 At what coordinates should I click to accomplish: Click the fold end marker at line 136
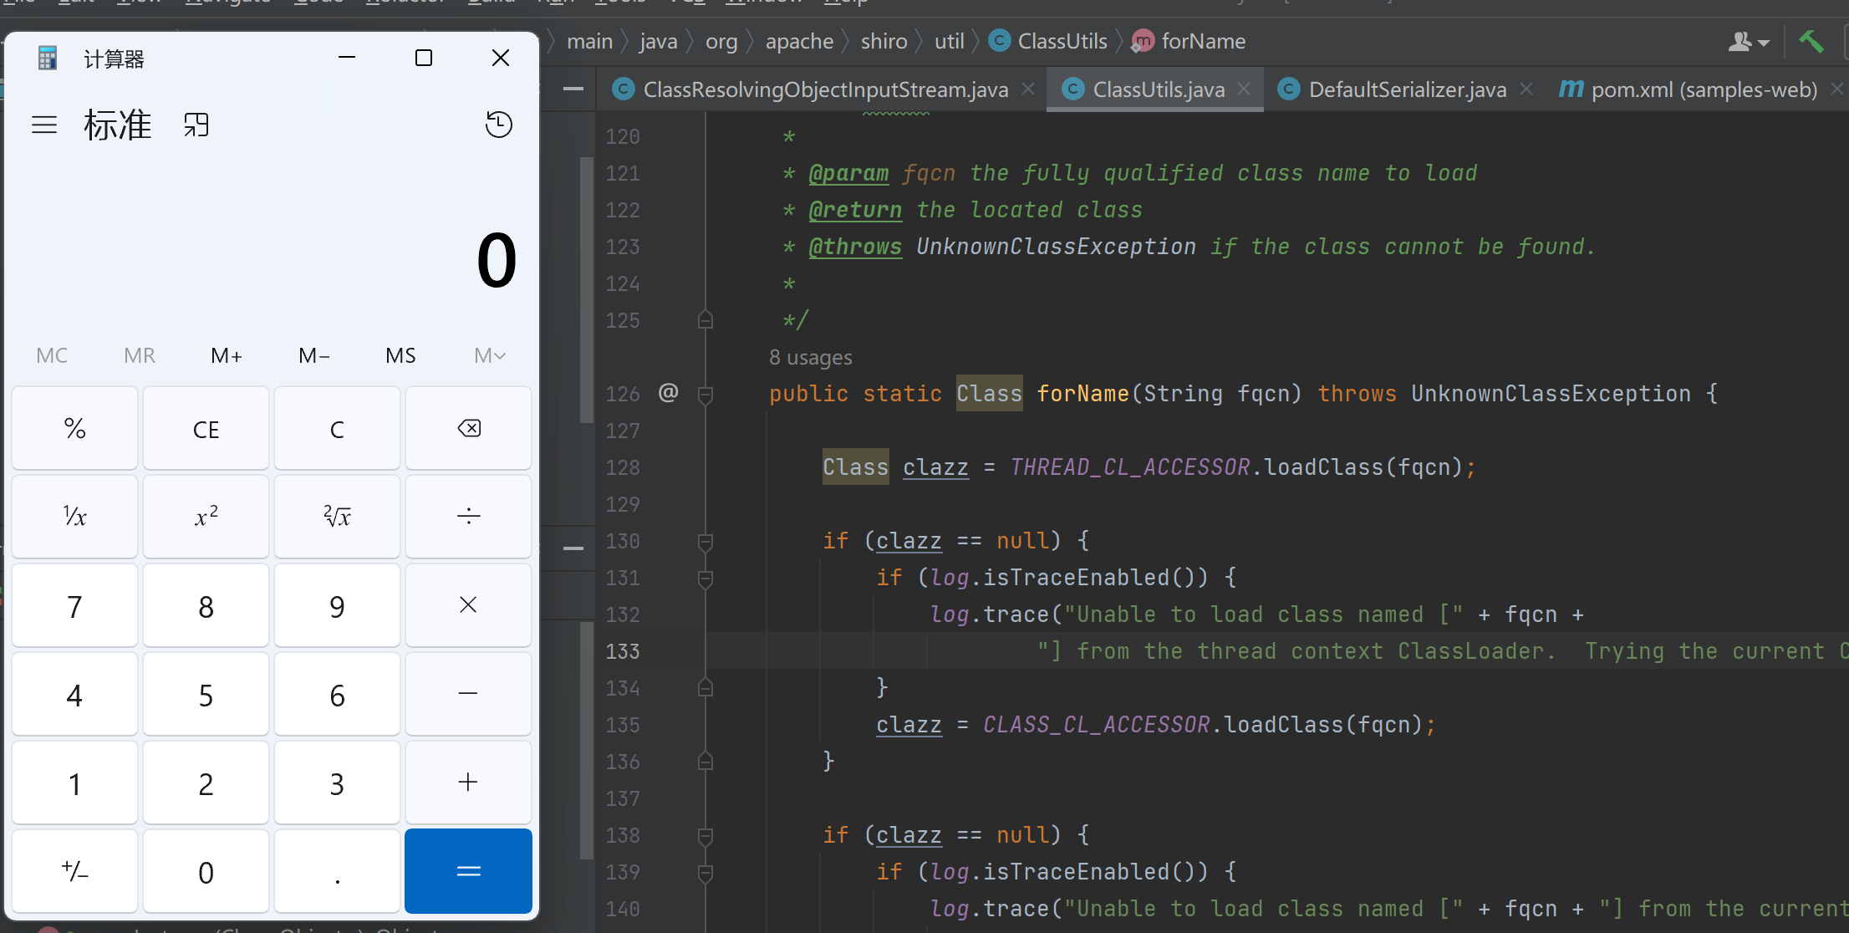(x=705, y=762)
